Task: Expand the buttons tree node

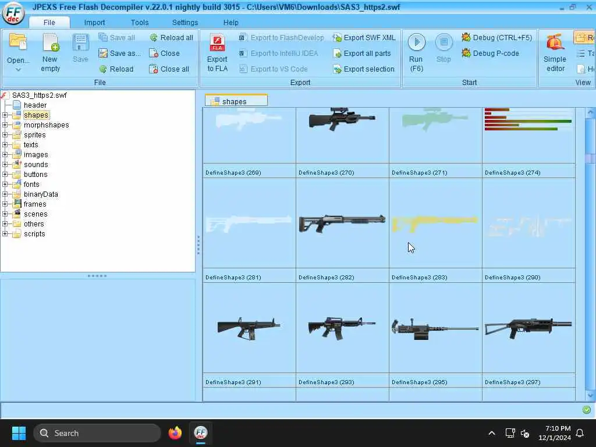Action: click(x=5, y=174)
